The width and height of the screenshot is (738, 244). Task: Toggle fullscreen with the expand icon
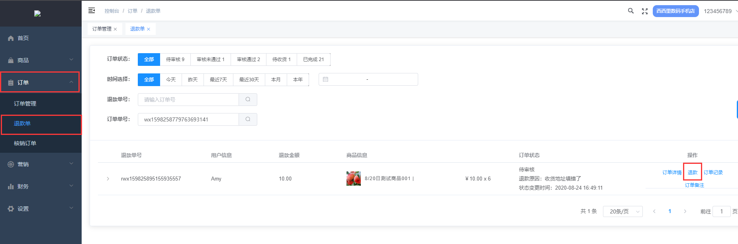[x=645, y=12]
